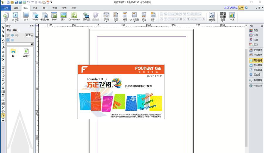
Task: Open the 颜色 panel
Action: (x=254, y=30)
